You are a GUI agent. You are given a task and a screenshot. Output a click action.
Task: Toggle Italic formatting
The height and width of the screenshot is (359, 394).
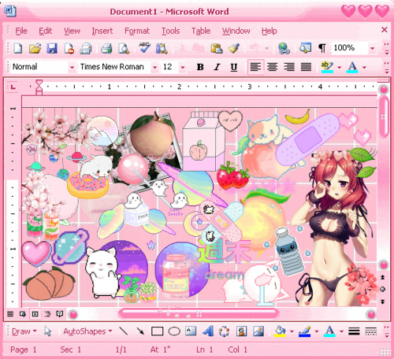pos(217,67)
